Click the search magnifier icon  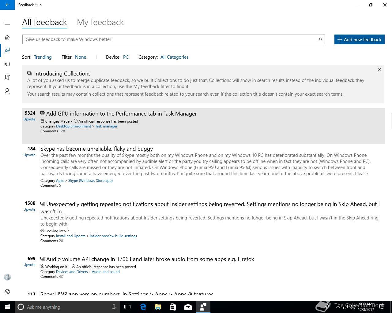pos(320,39)
